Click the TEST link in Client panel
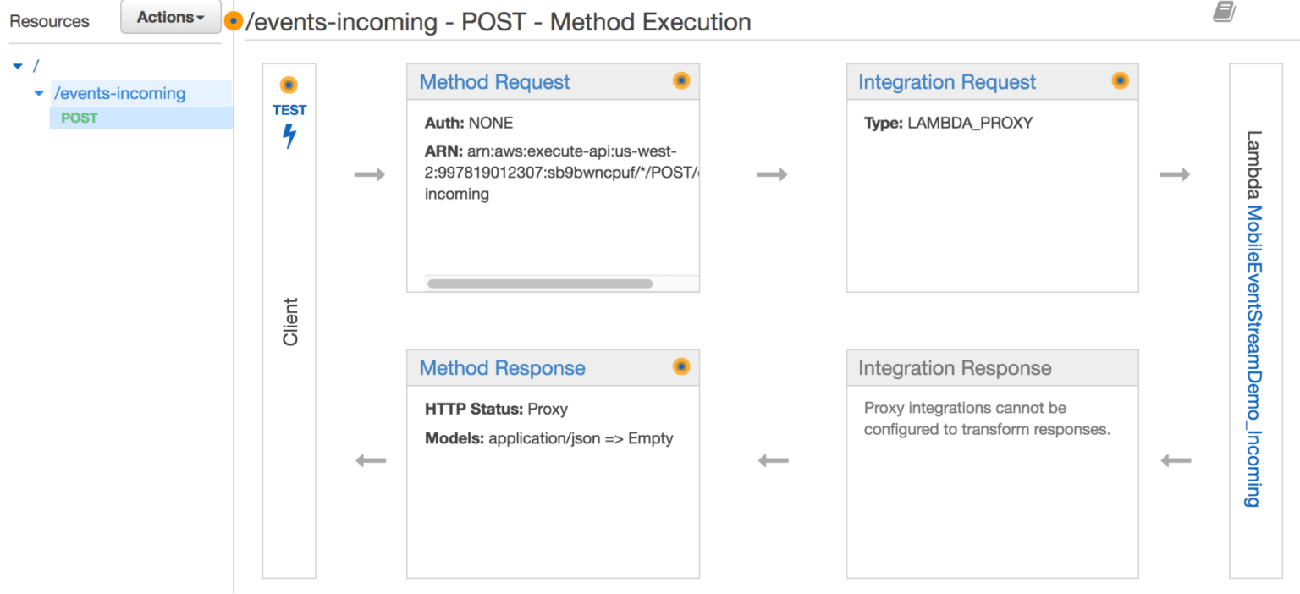This screenshot has height=594, width=1300. coord(289,110)
